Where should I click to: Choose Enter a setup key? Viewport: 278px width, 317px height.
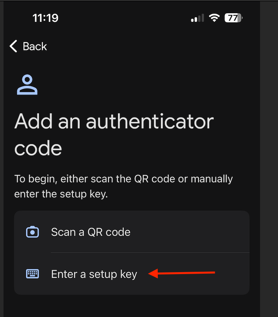tap(94, 274)
